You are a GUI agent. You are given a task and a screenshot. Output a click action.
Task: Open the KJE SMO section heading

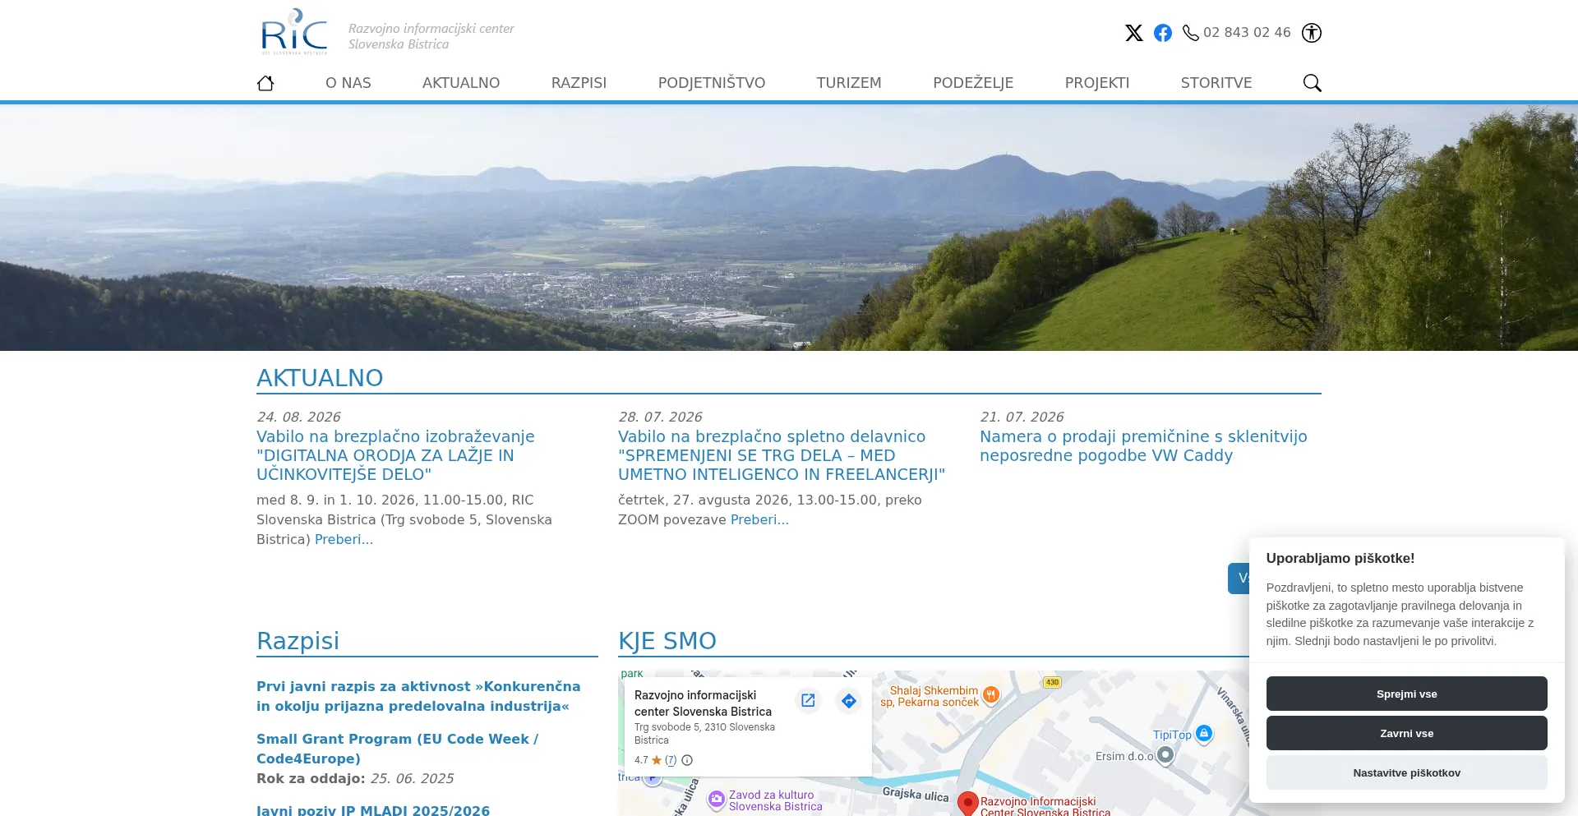tap(667, 641)
